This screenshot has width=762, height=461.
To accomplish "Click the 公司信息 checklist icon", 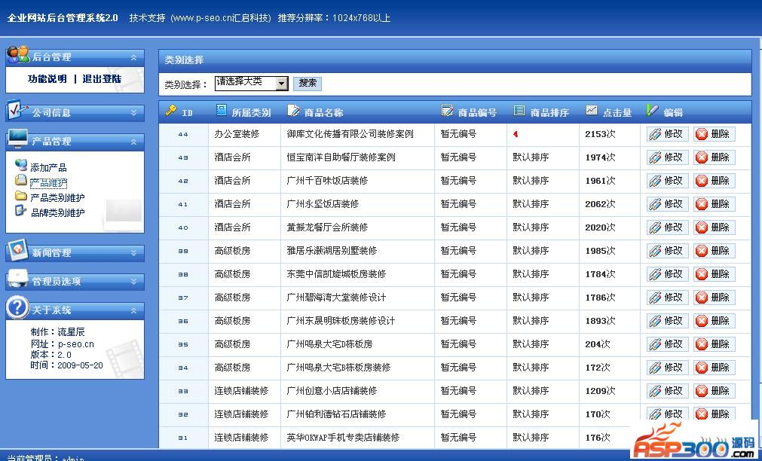I will point(17,111).
